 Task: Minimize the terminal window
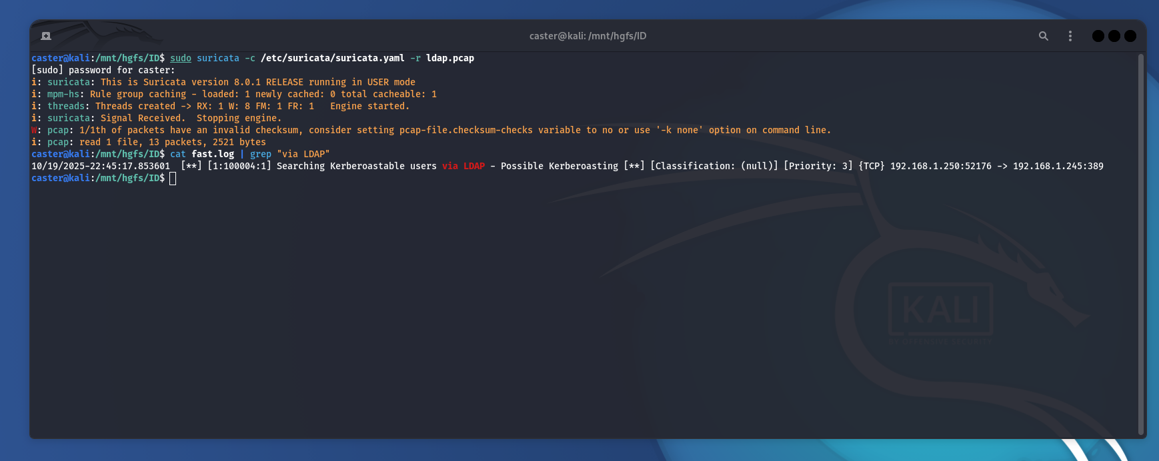pos(1098,36)
